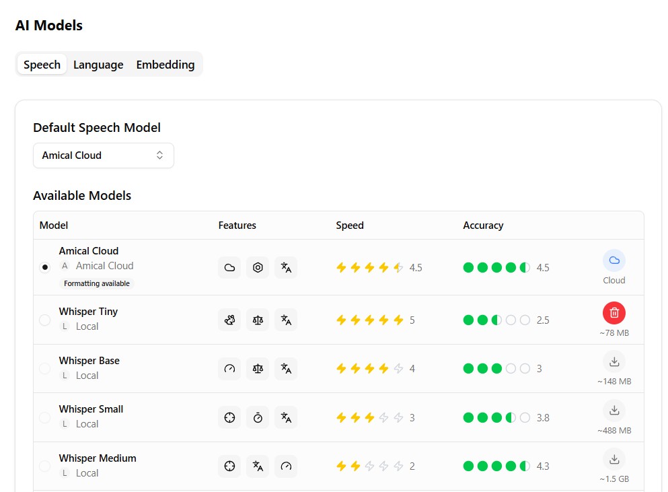Click the balance scale icon for Whisper Base
Screen dimensions: 668x492
pyautogui.click(x=258, y=368)
